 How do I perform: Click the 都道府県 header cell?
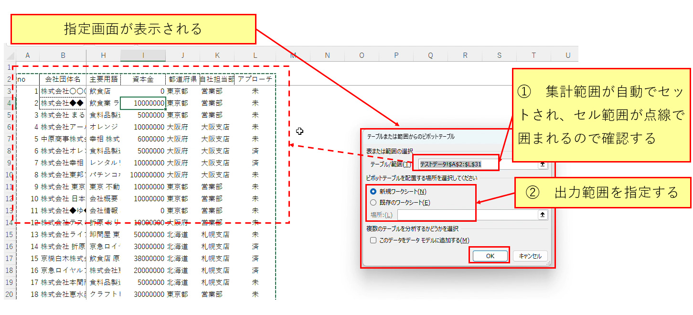[182, 79]
